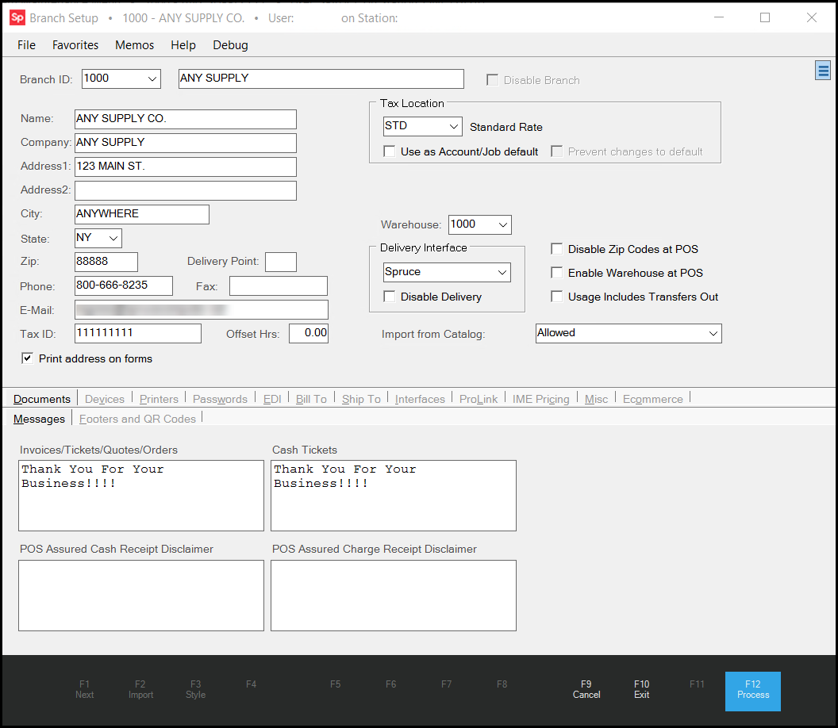This screenshot has width=838, height=728.
Task: Expand the Import from Catalog dropdown
Action: [x=712, y=333]
